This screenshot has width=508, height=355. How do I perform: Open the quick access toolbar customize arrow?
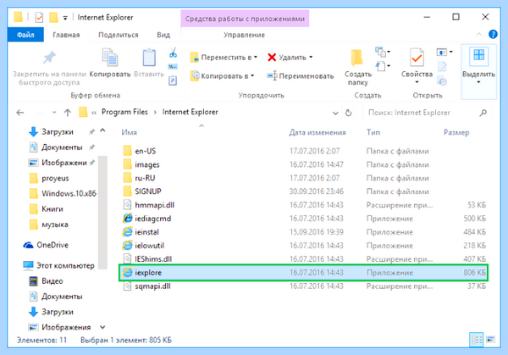tap(65, 18)
